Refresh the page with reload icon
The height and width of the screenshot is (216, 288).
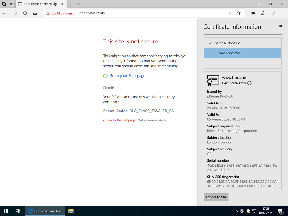click(x=25, y=13)
